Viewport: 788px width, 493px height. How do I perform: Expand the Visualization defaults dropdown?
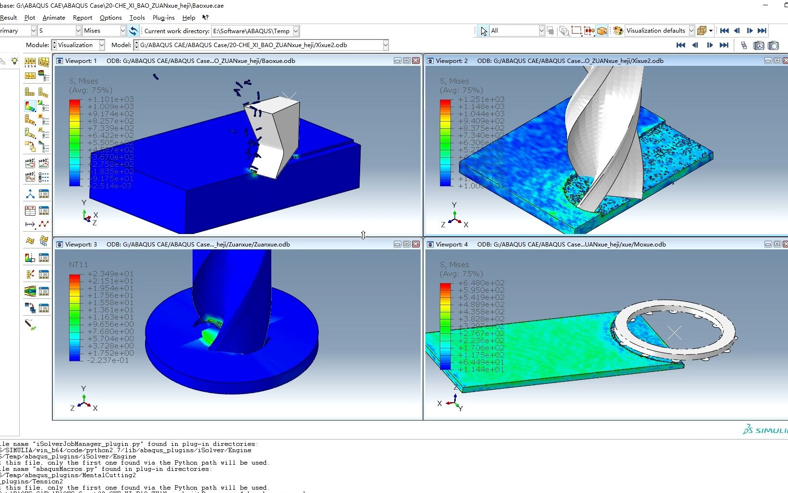coord(691,31)
